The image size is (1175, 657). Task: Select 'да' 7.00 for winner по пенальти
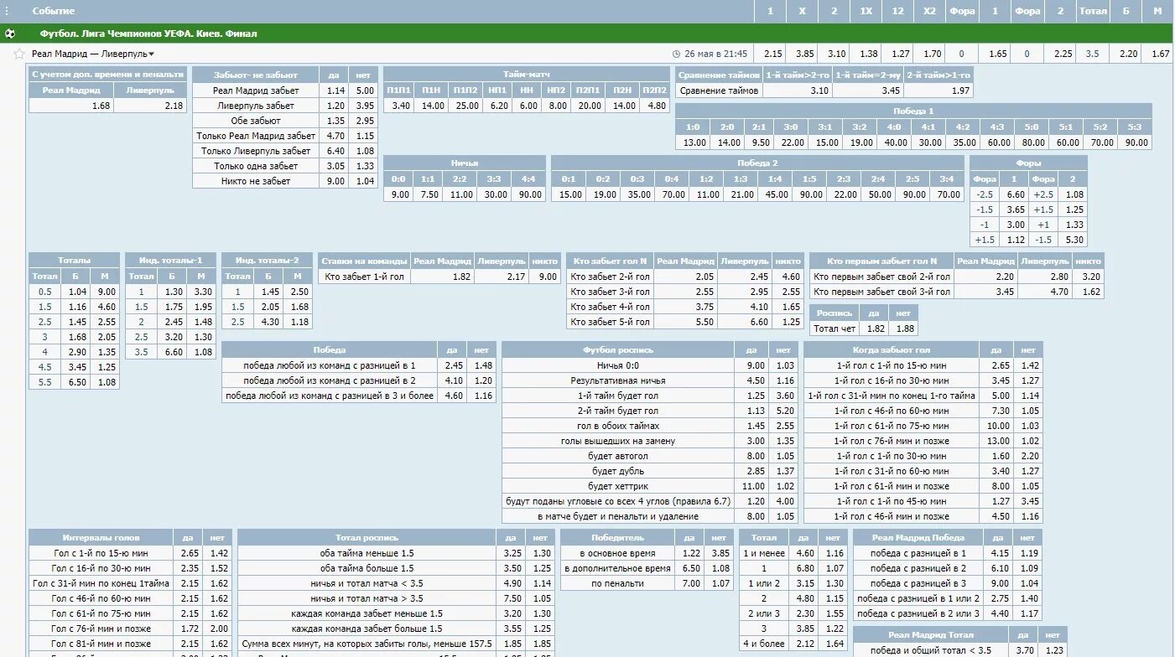coord(690,583)
